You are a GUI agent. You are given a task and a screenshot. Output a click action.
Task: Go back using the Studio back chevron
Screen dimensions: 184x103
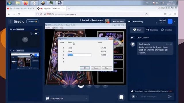pyautogui.click(x=10, y=21)
